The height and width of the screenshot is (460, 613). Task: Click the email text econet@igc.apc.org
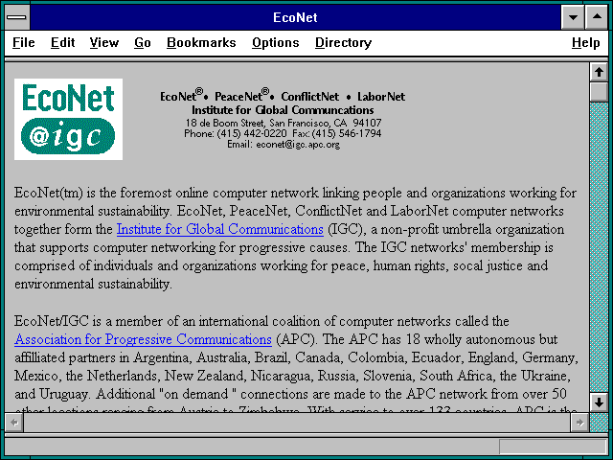[x=298, y=145]
